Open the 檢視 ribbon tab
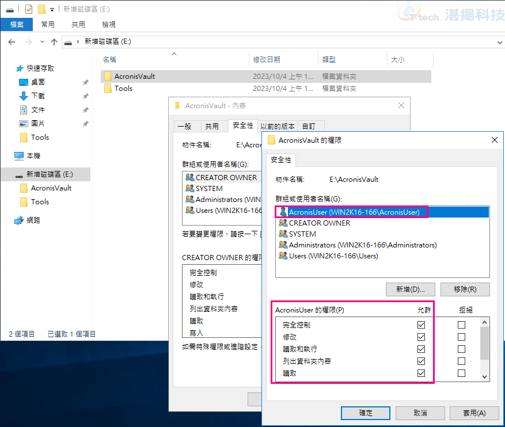Image resolution: width=505 pixels, height=427 pixels. click(x=108, y=24)
